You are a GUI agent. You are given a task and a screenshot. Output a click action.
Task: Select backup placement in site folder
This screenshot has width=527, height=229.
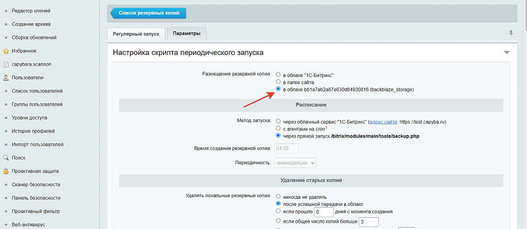click(x=278, y=82)
